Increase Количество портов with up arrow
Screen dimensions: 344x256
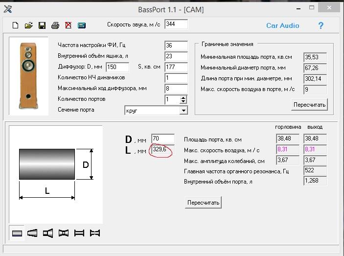183,97
